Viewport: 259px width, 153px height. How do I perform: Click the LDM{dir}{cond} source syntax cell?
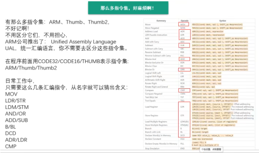point(214,122)
